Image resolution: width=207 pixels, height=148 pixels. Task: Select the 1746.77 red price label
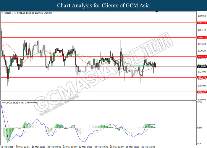pyautogui.click(x=202, y=38)
